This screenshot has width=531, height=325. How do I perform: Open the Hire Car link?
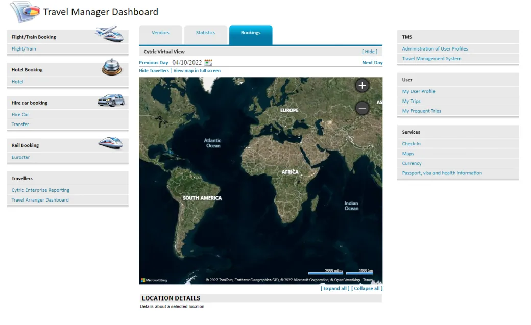(20, 114)
